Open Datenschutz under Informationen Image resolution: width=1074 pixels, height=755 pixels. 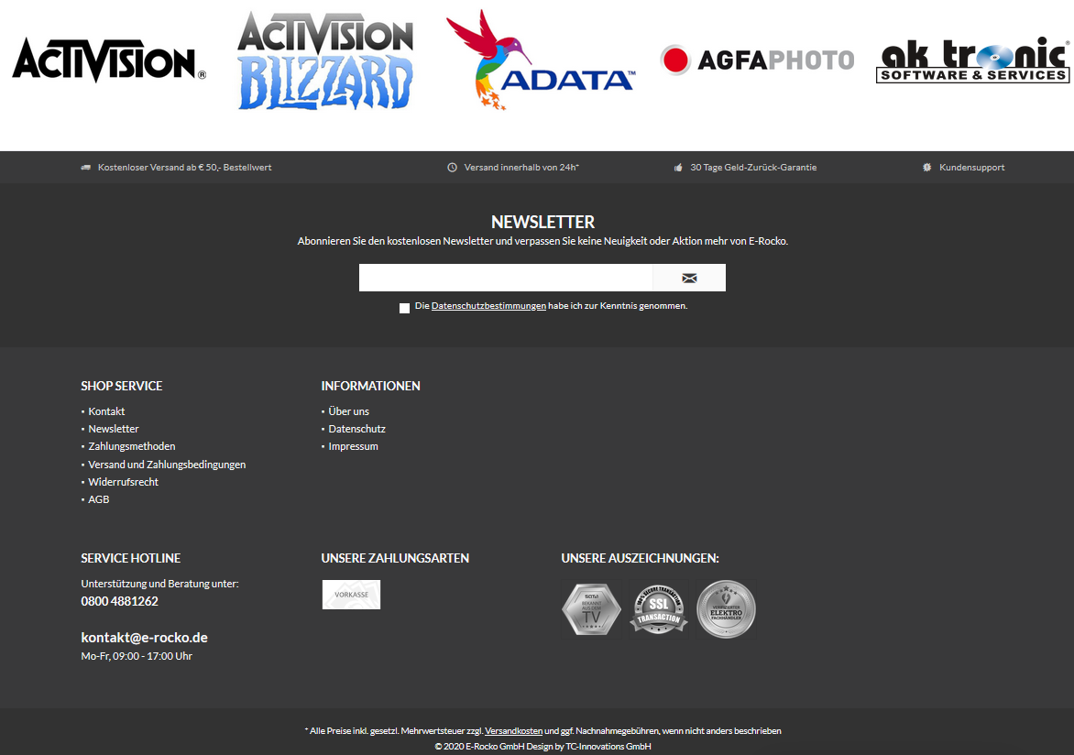[356, 429]
